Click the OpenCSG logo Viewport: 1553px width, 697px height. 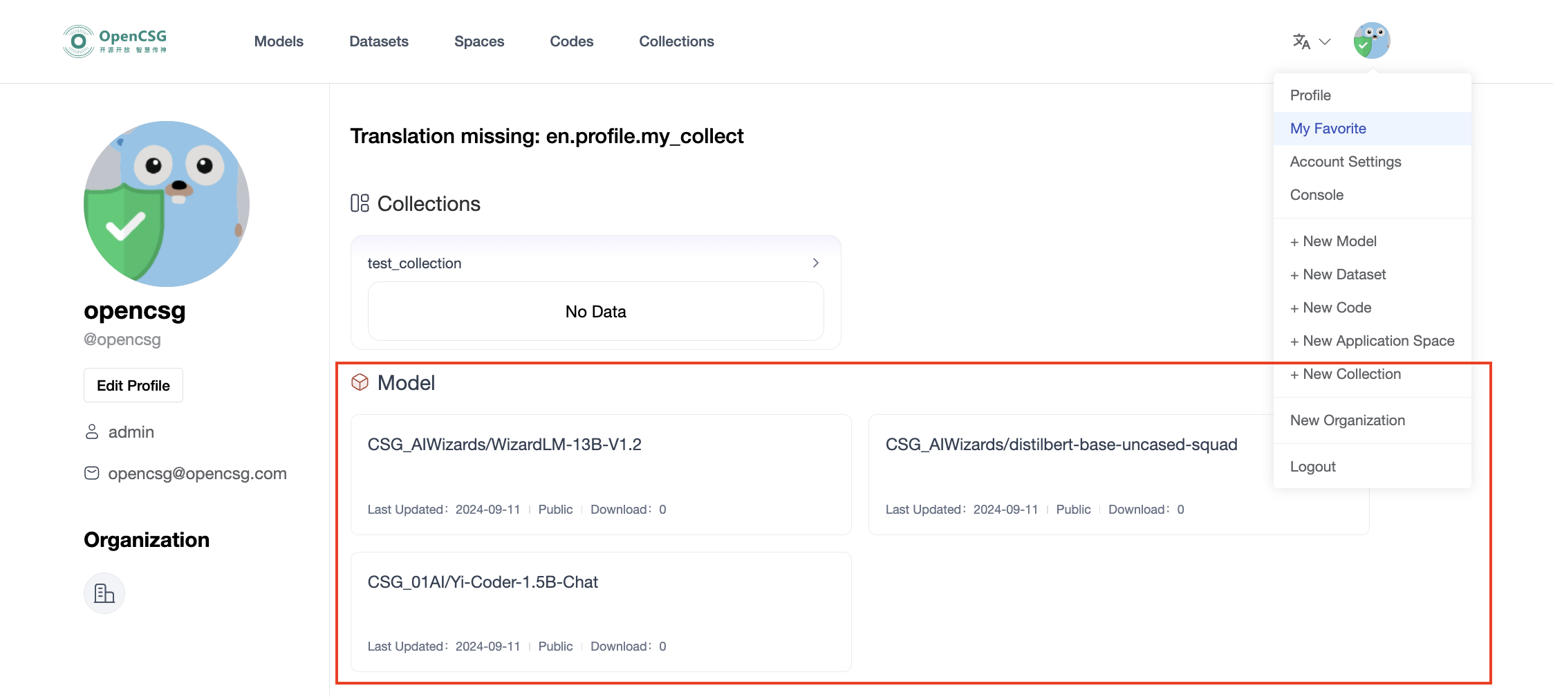(x=115, y=41)
